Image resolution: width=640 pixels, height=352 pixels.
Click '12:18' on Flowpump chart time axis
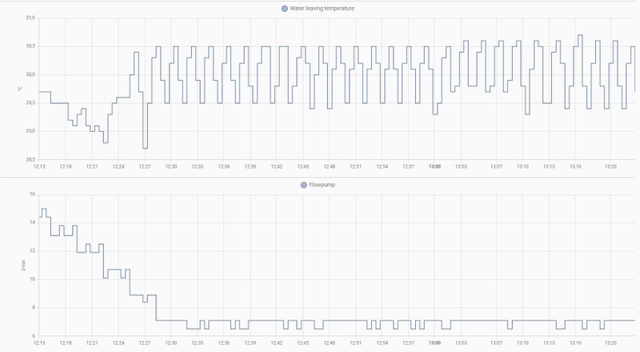(x=66, y=343)
